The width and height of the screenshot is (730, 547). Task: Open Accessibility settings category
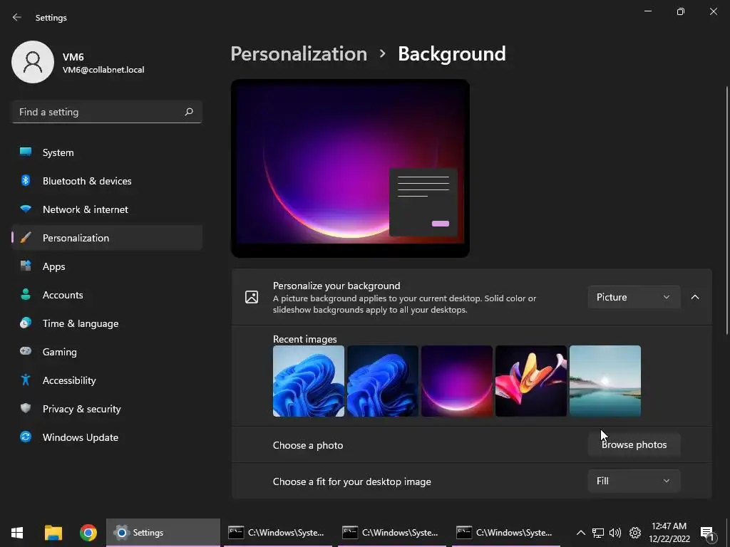pos(107,380)
